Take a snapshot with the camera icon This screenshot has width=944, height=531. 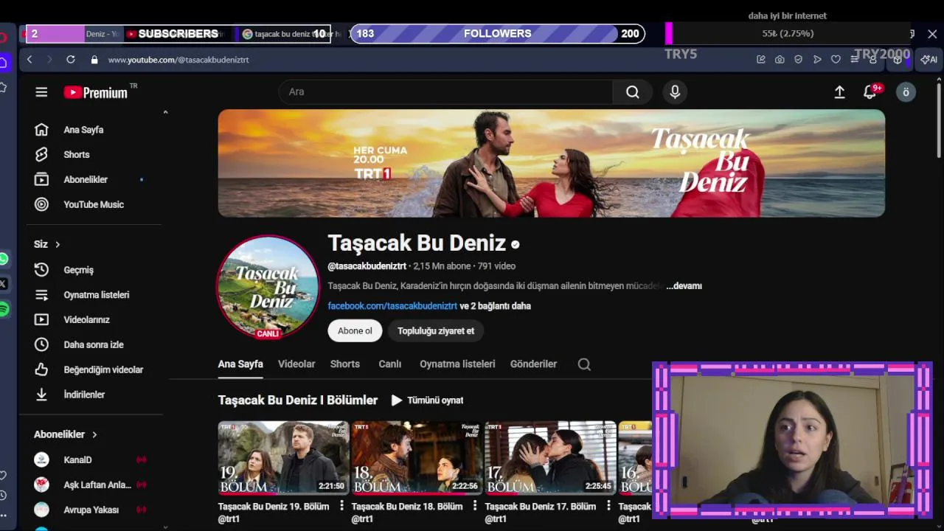pos(780,60)
